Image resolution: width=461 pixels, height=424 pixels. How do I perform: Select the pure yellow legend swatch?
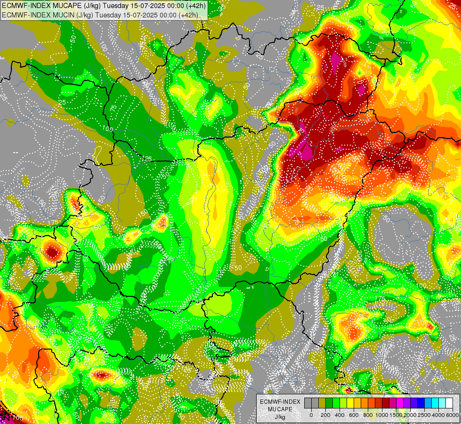pos(350,403)
